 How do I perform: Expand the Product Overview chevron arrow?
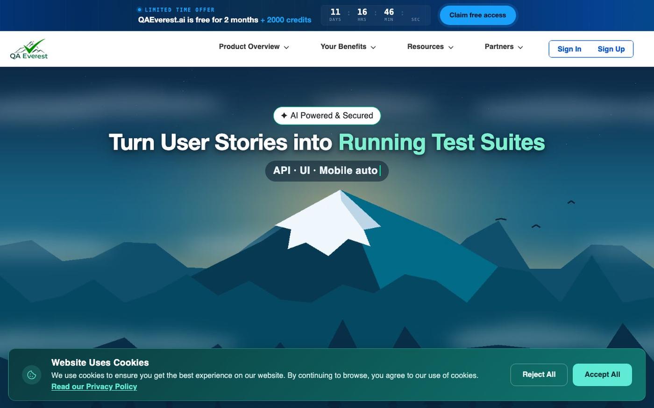tap(286, 47)
